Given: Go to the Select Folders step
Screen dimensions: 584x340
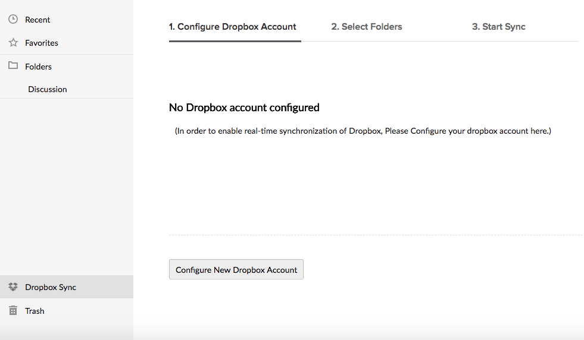Looking at the screenshot, I should click(367, 27).
